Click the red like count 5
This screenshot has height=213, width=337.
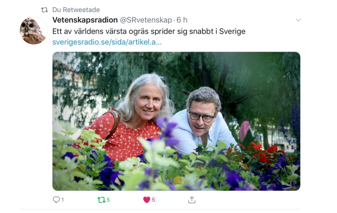coord(153,200)
